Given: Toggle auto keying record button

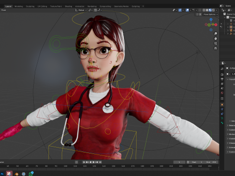Looking at the screenshot, I should [x=76, y=162].
